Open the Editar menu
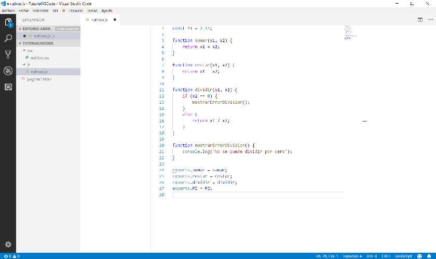 [24, 10]
